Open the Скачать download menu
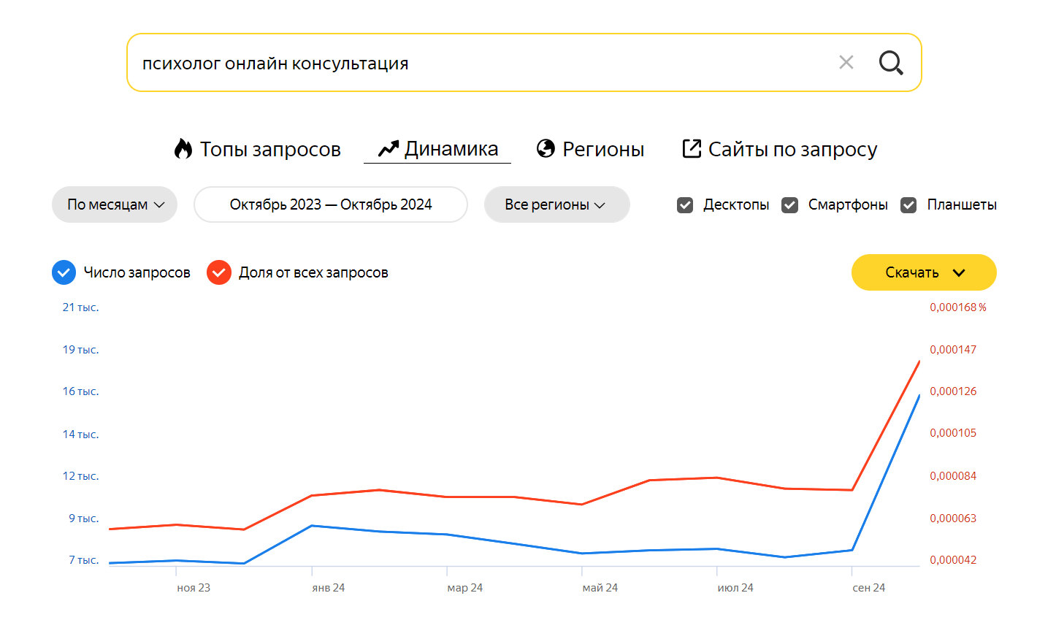Image resolution: width=1037 pixels, height=620 pixels. [924, 272]
